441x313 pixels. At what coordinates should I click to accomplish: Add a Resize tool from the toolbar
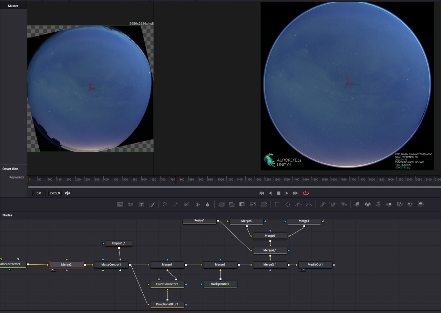tap(253, 204)
